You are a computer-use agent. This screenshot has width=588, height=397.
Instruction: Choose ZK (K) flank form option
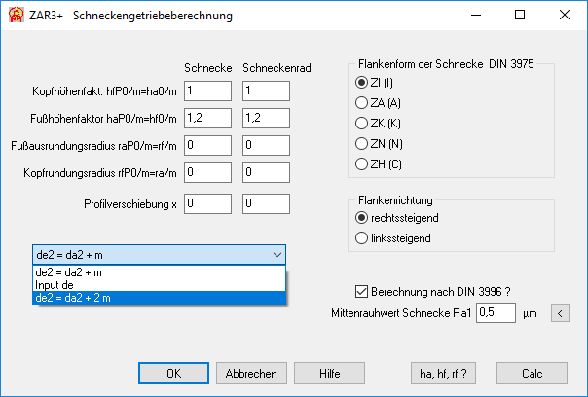(362, 124)
